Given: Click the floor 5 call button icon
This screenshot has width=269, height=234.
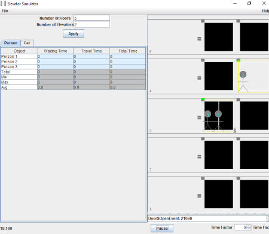Looking at the screenshot, I should (199, 39).
